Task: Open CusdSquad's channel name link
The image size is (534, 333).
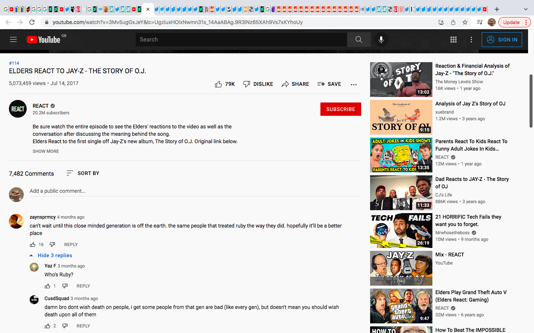Action: 57,298
